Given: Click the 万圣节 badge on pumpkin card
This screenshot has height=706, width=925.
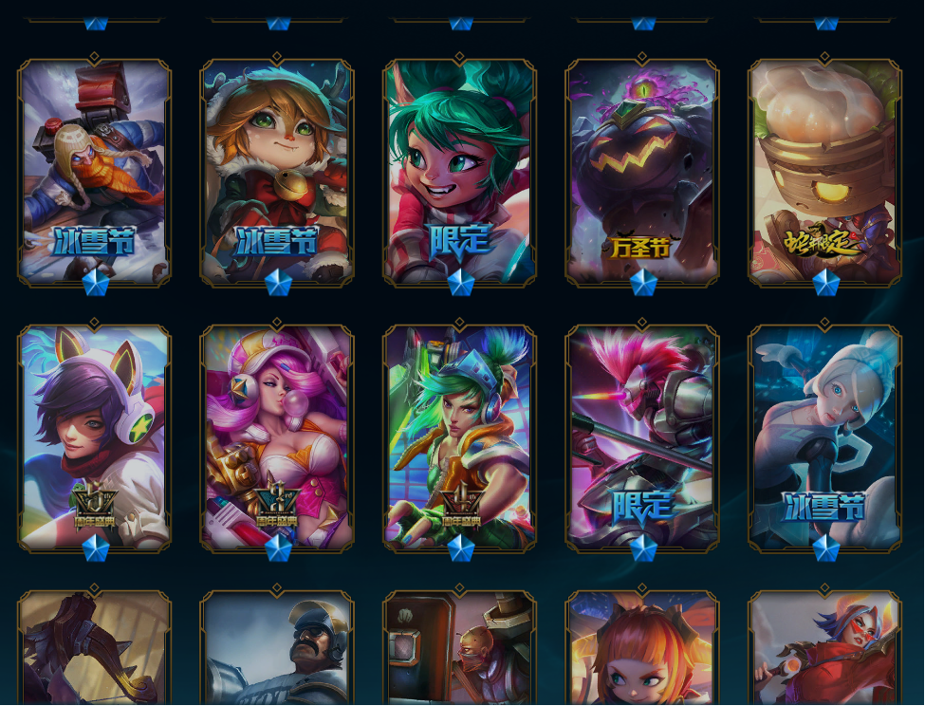Looking at the screenshot, I should 640,246.
